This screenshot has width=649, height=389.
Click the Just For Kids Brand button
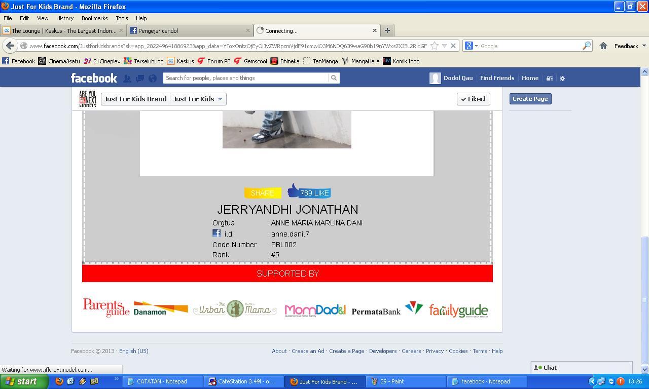coord(135,99)
